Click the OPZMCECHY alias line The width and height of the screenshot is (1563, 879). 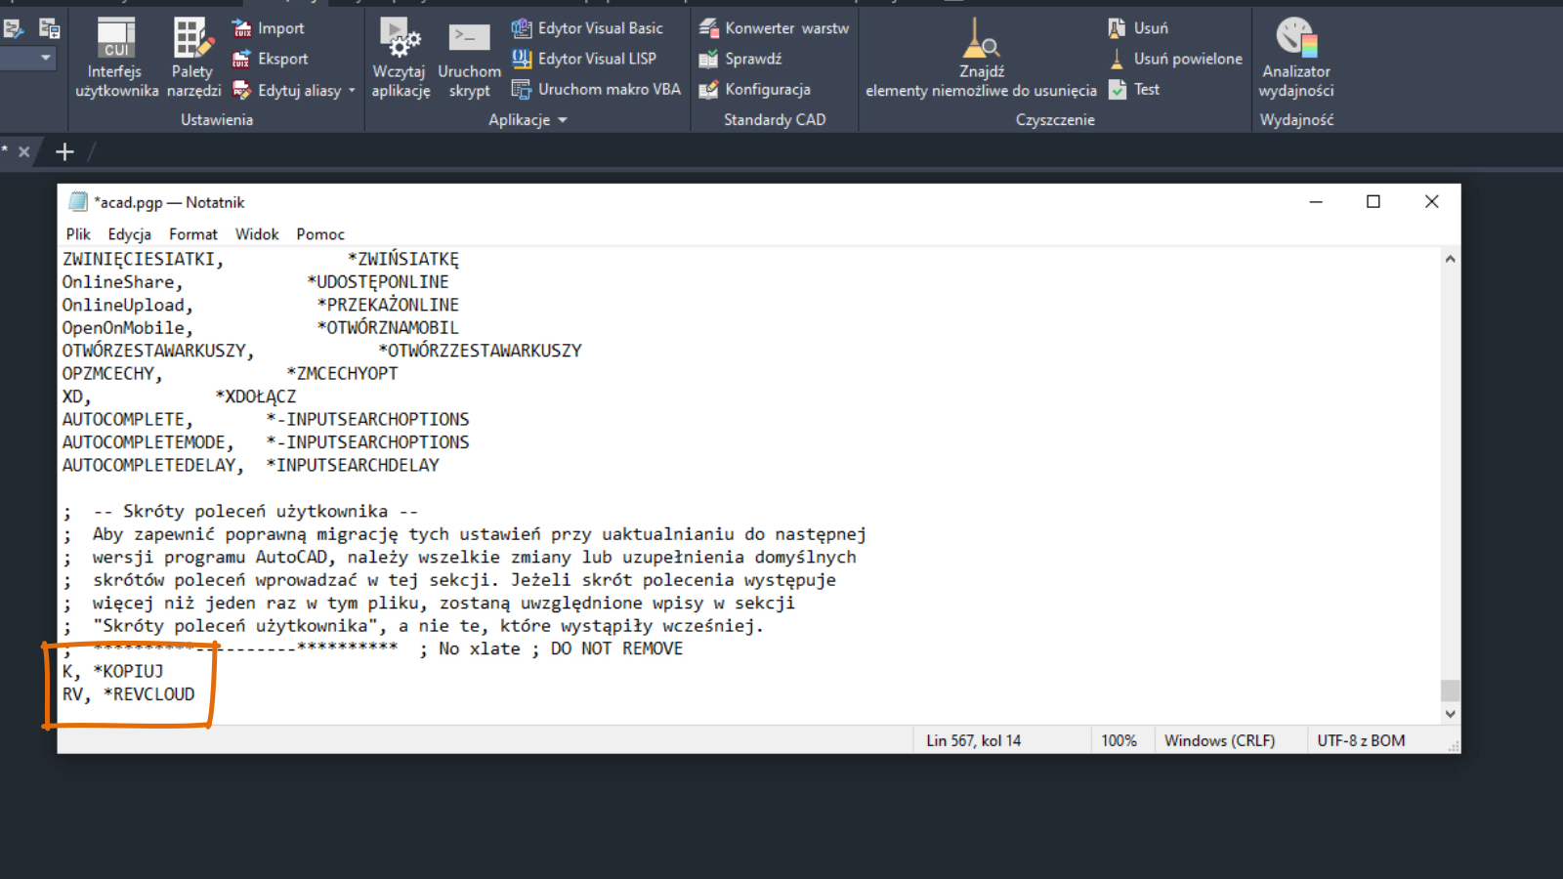click(231, 373)
